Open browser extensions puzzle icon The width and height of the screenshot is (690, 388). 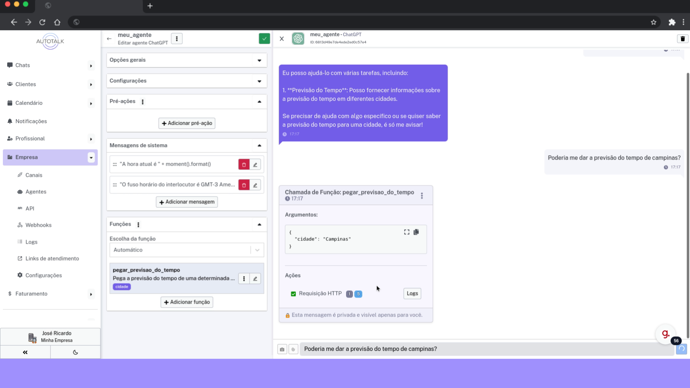[x=672, y=22]
